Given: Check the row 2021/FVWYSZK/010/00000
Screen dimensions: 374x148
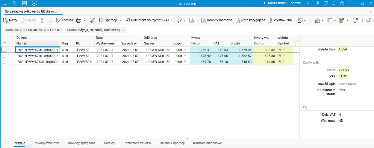Looking at the screenshot, I should click(x=4, y=62).
